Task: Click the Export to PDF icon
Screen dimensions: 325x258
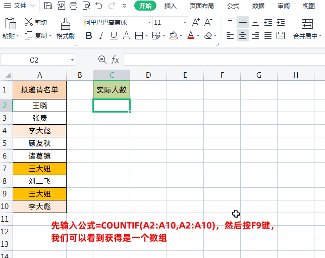Action: [61, 6]
